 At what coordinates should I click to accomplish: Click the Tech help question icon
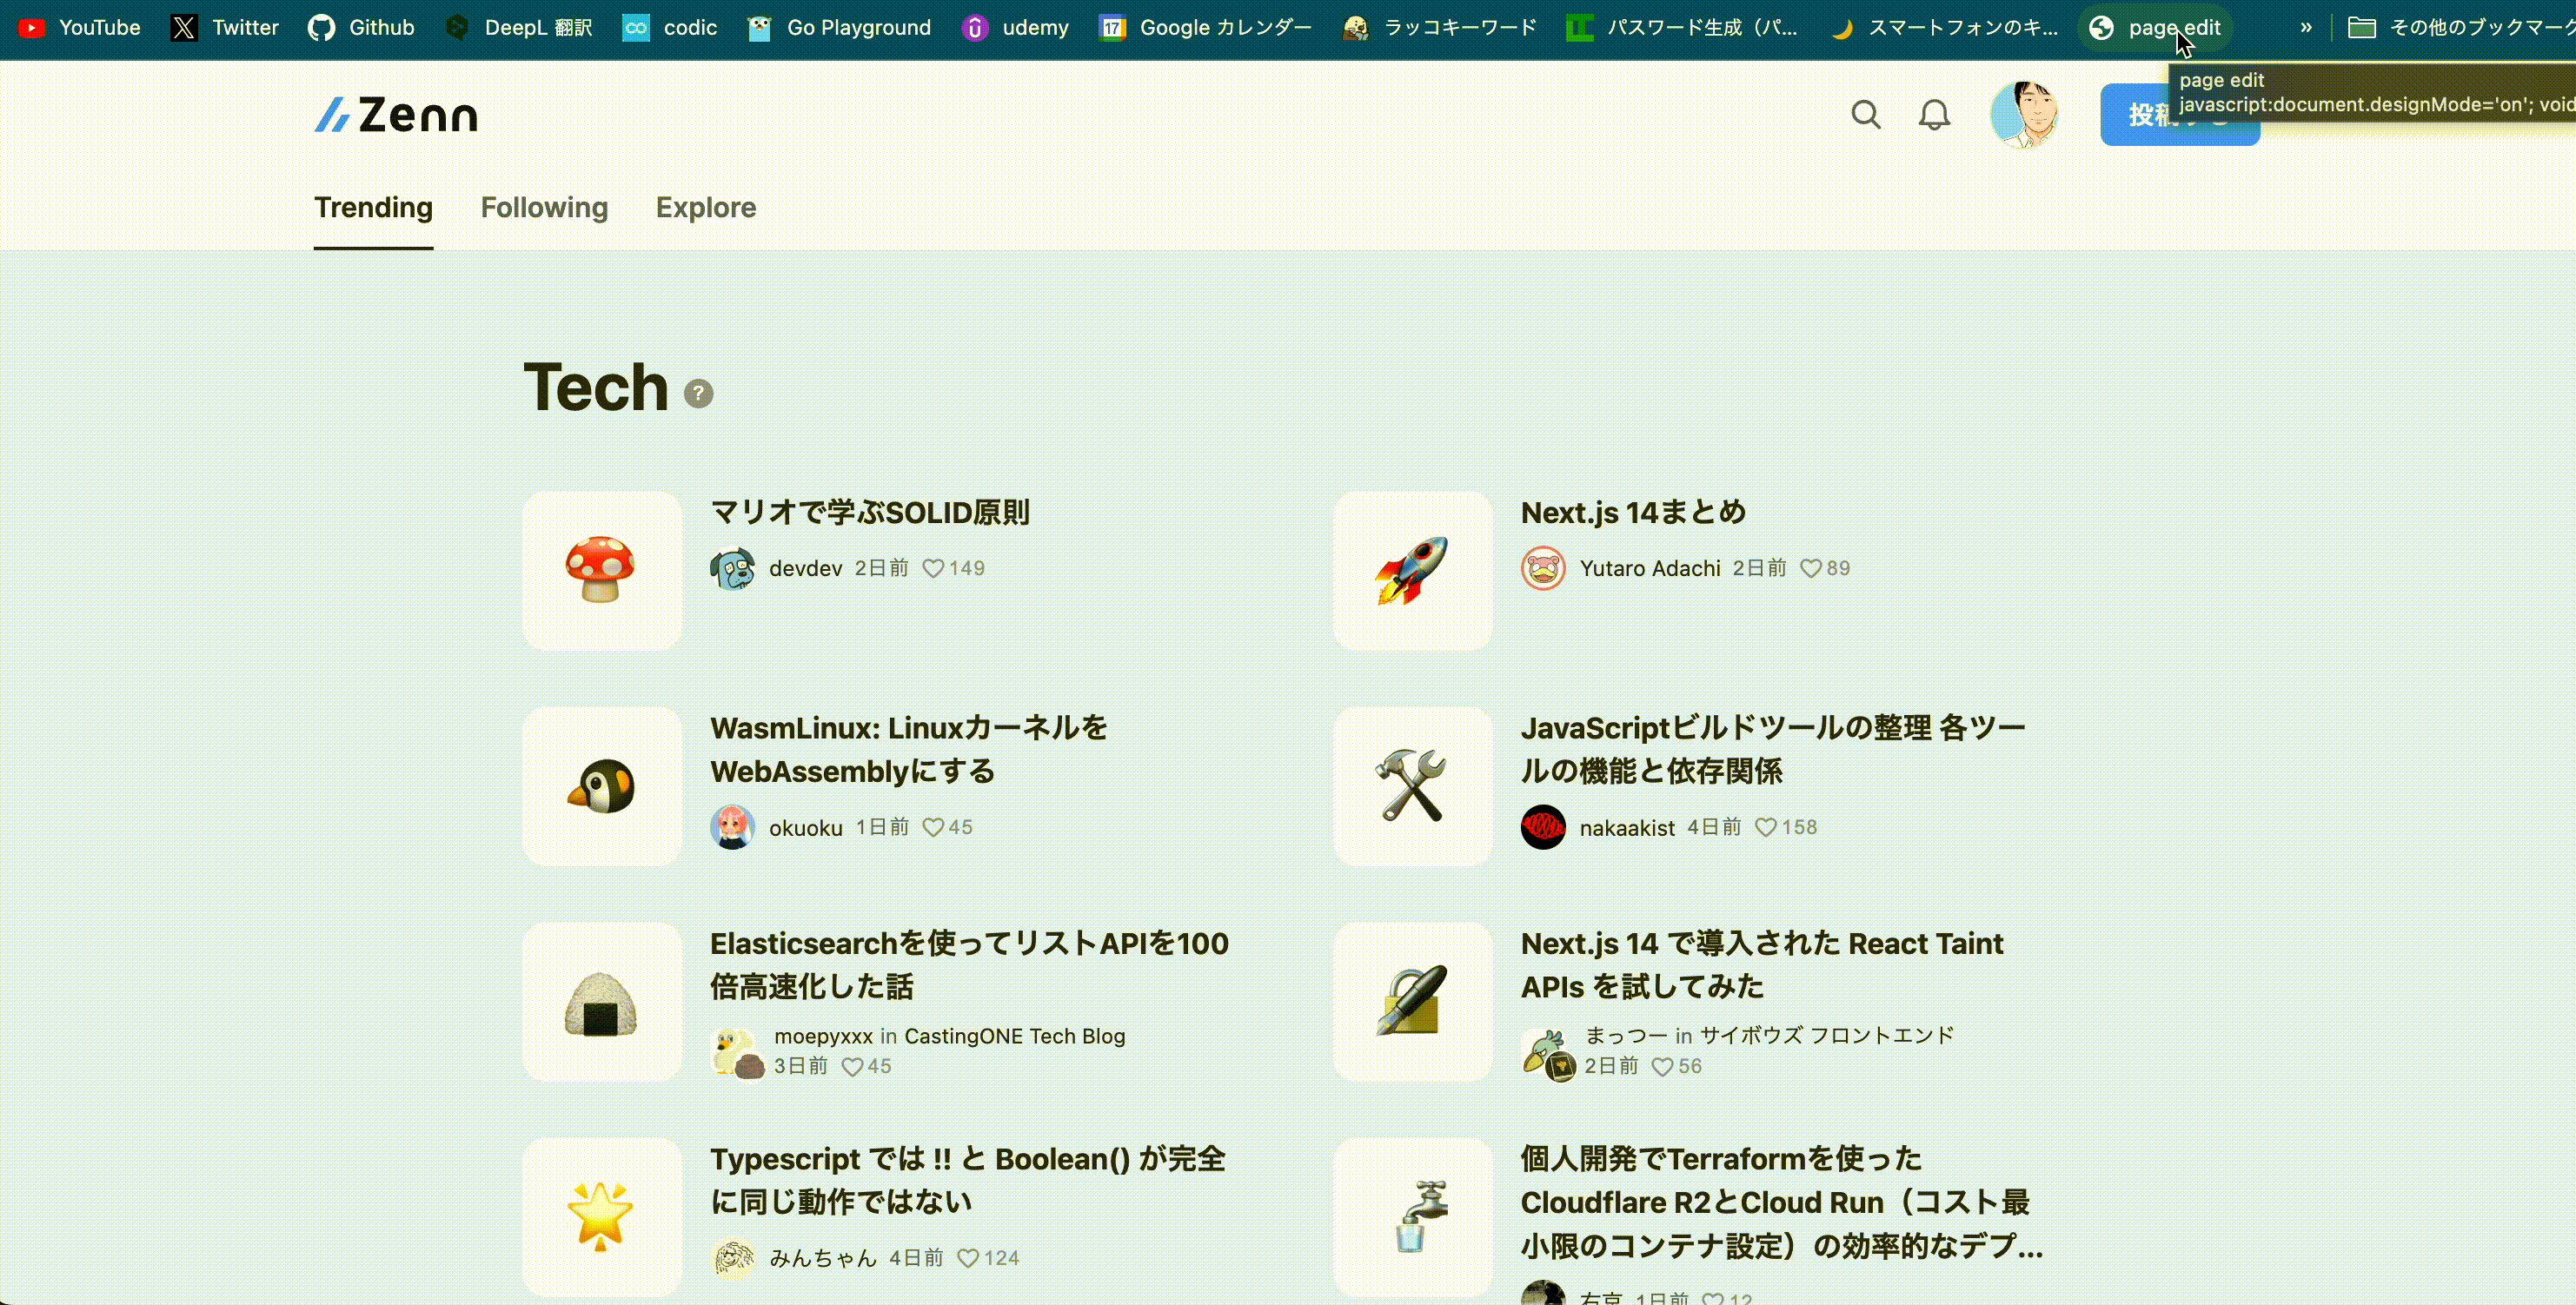pyautogui.click(x=698, y=394)
